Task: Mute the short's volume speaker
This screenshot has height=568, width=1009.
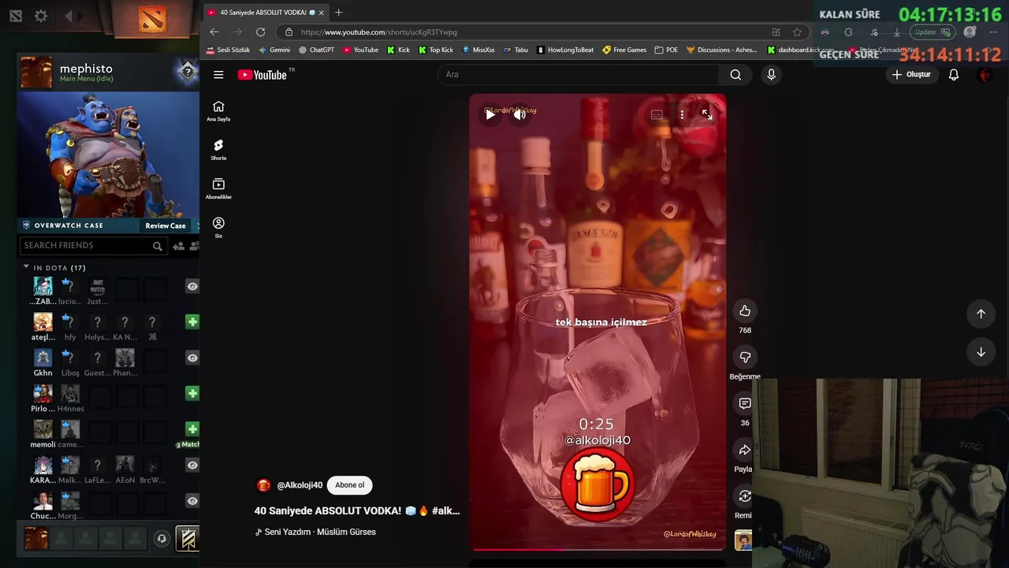Action: [x=519, y=114]
